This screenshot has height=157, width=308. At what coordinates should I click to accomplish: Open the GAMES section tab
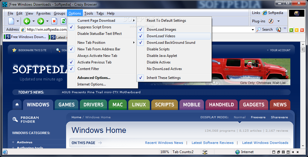pyautogui.click(x=67, y=105)
